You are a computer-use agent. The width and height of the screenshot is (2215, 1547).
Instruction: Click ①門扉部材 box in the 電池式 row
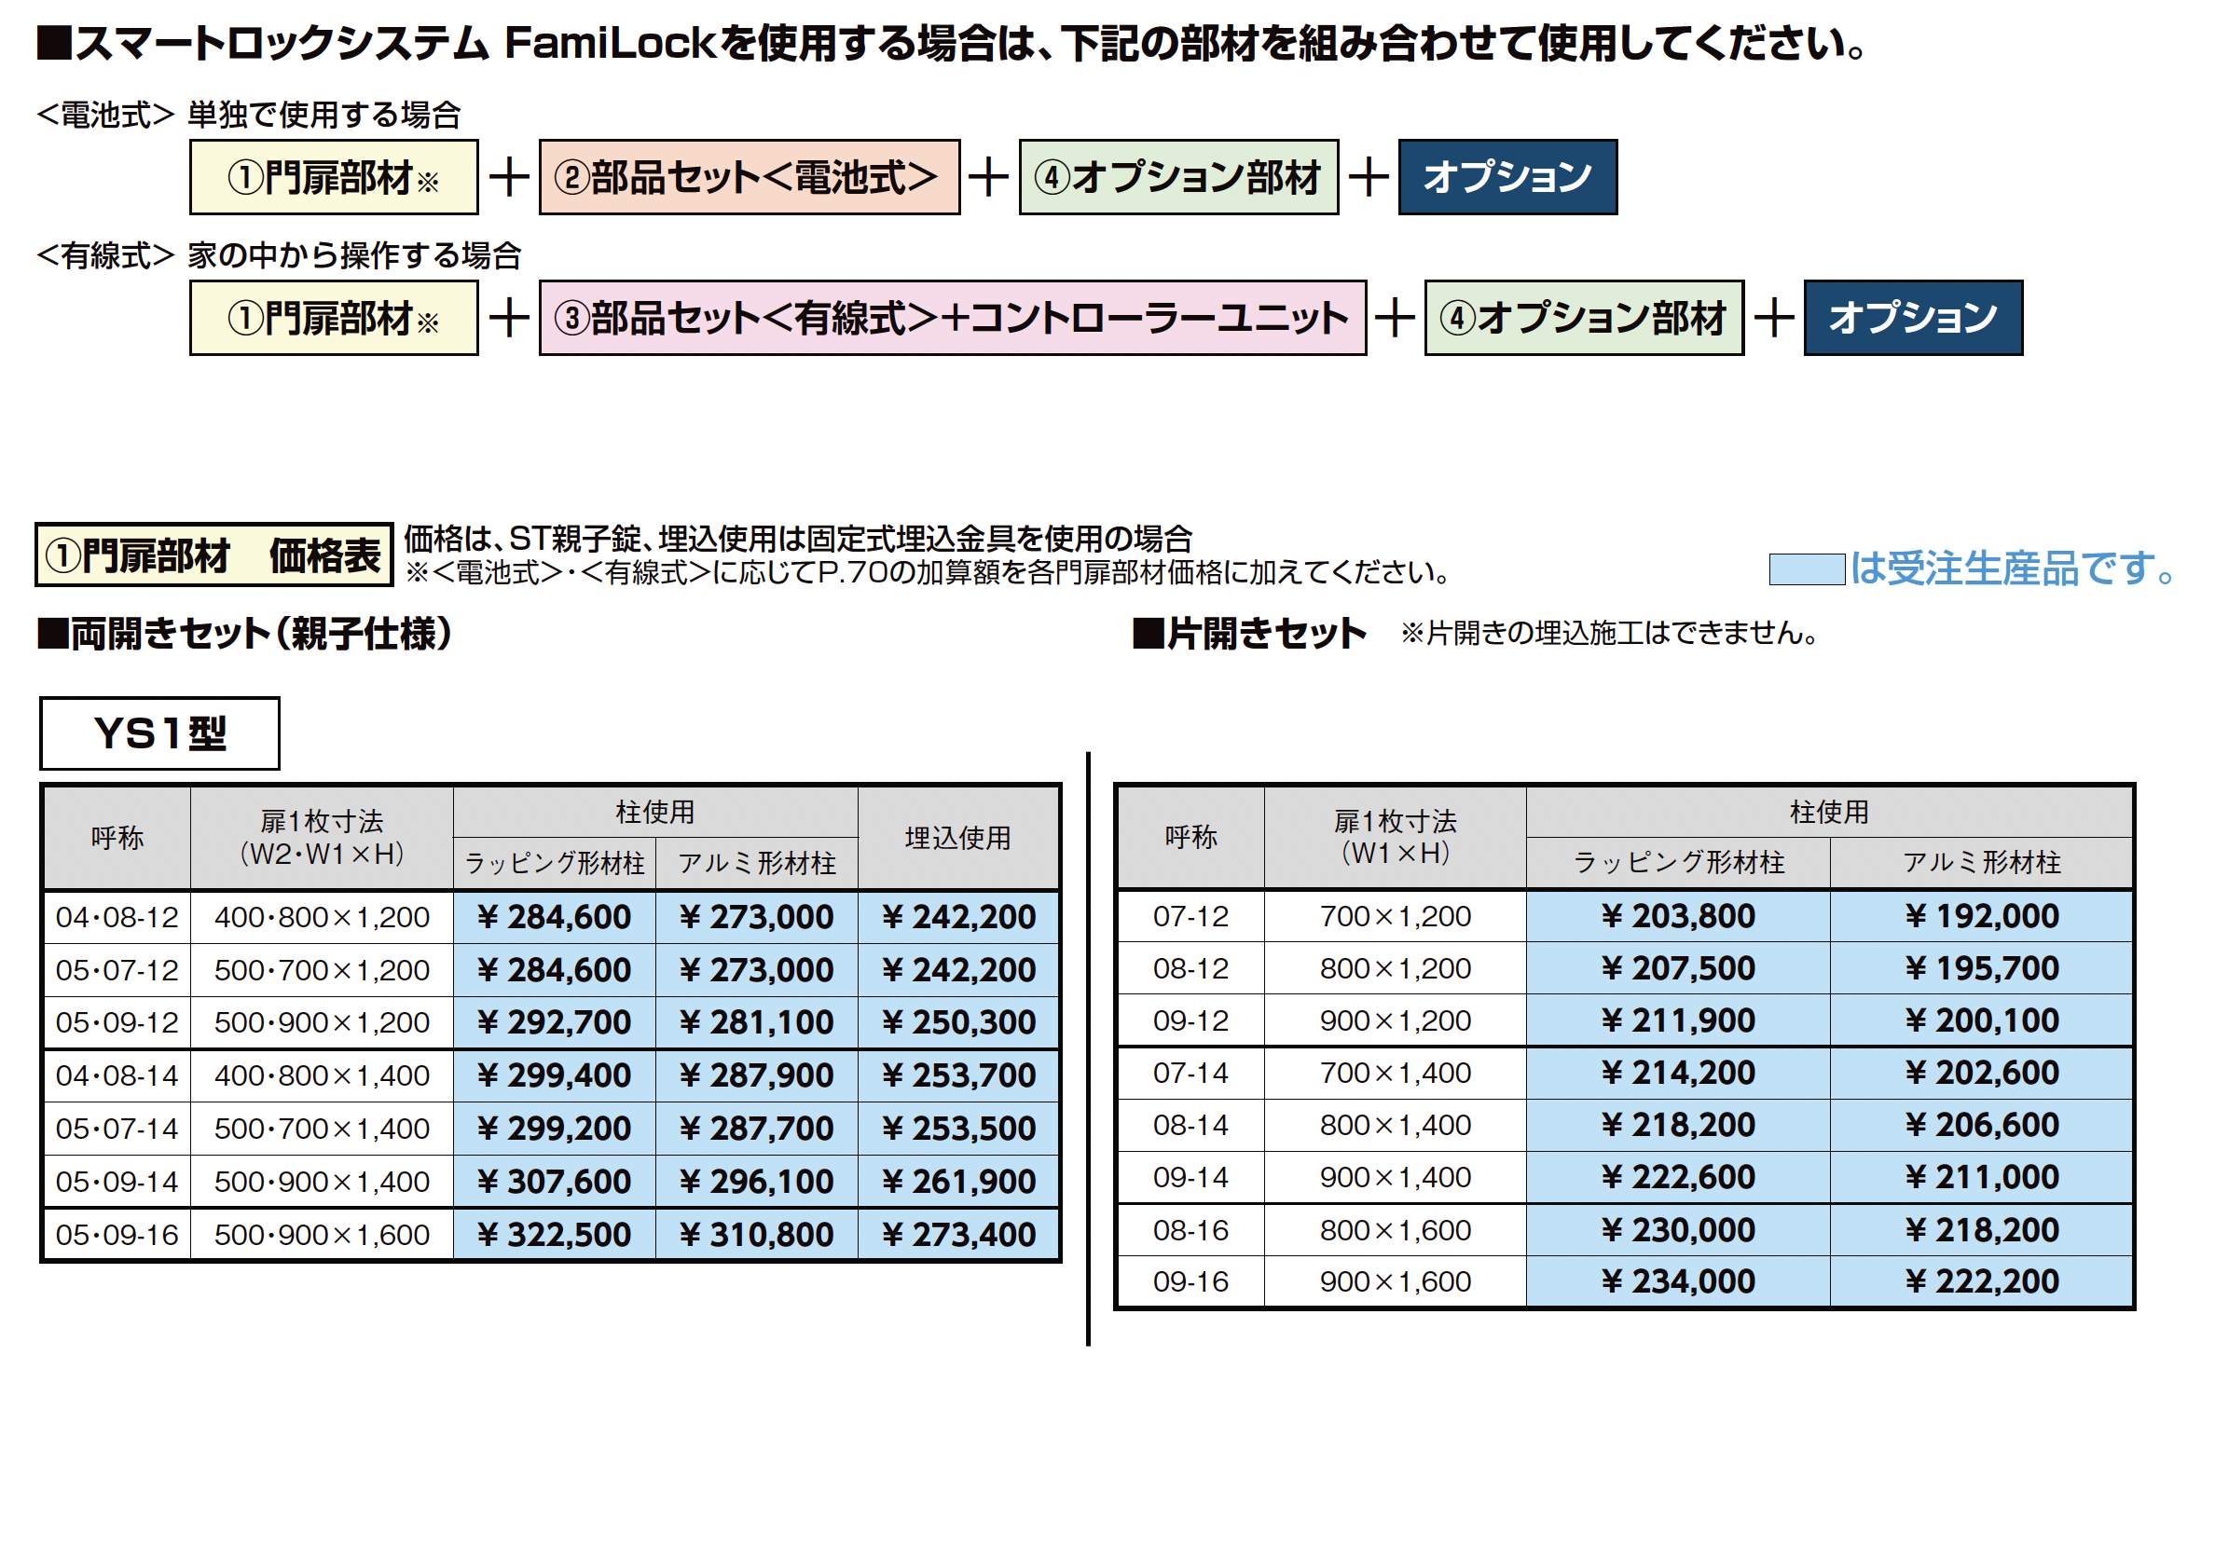tap(334, 177)
